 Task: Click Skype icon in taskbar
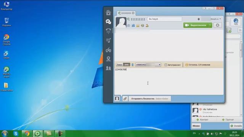tap(16, 134)
